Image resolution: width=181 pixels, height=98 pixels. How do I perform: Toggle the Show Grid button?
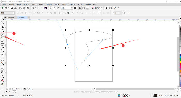coord(84,8)
